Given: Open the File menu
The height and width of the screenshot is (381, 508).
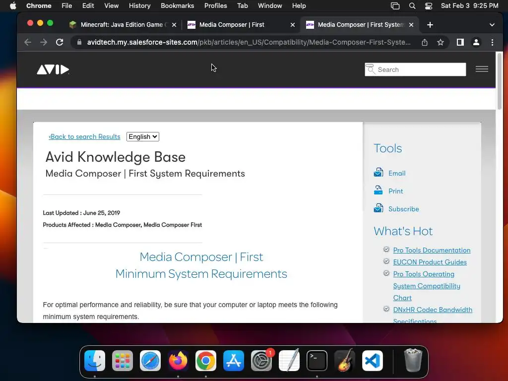Looking at the screenshot, I should (67, 6).
